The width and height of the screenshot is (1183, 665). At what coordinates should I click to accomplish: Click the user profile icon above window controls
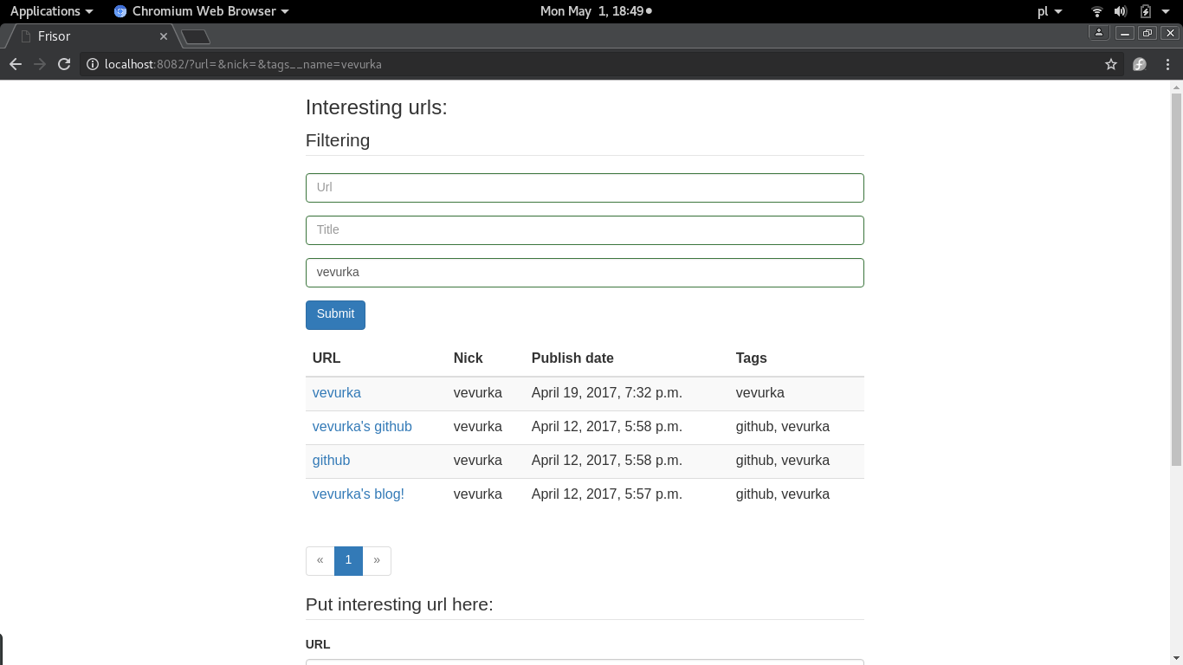[x=1098, y=31]
